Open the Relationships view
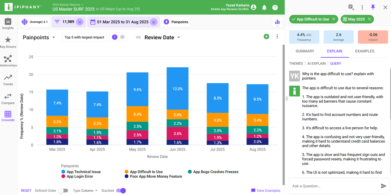391x195 pixels. pos(8,60)
